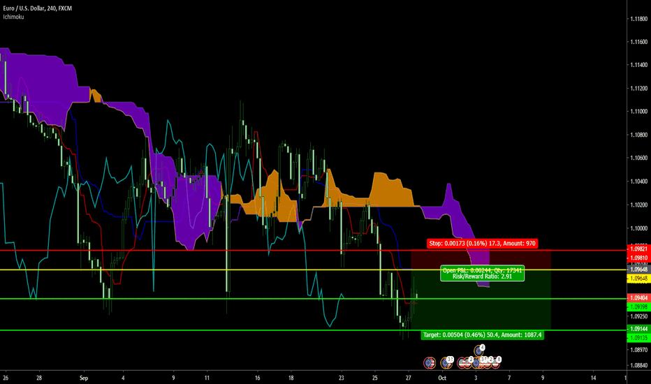
Task: Open the leftmost economic event flag icon
Action: tap(430, 363)
